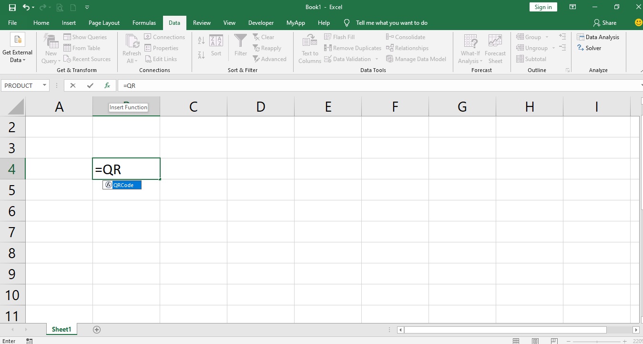Image resolution: width=643 pixels, height=344 pixels.
Task: Select QRCode from the autocomplete list
Action: (122, 185)
